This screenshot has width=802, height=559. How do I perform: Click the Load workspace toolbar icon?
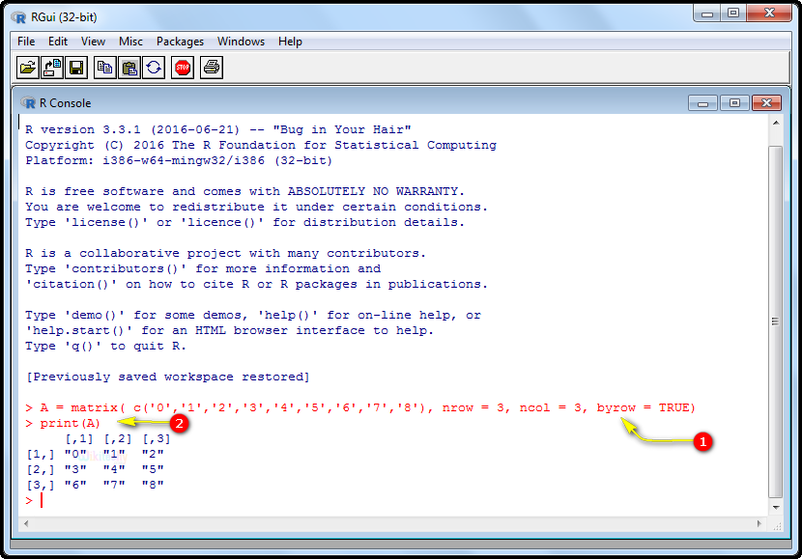point(52,68)
